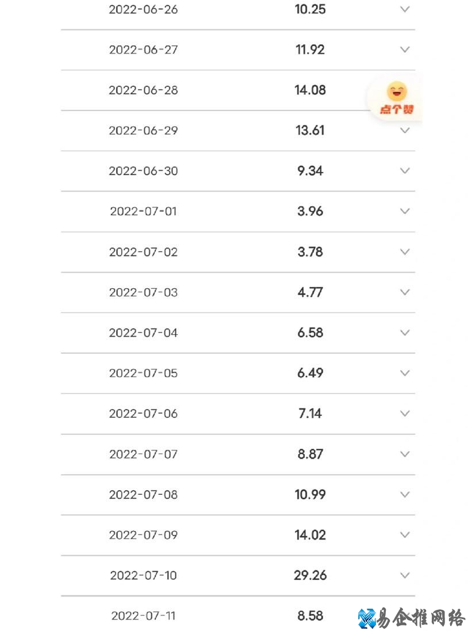Expand the 2022-07-06 row chevron
This screenshot has height=634, width=468.
(x=405, y=414)
